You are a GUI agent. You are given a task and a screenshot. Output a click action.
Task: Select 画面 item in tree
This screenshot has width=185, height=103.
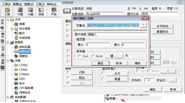click(x=22, y=24)
